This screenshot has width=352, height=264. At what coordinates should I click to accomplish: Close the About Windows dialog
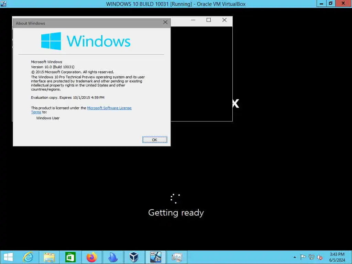click(165, 22)
